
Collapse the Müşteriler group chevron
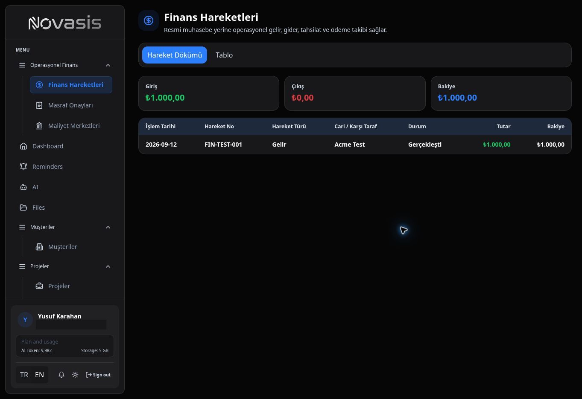click(108, 227)
